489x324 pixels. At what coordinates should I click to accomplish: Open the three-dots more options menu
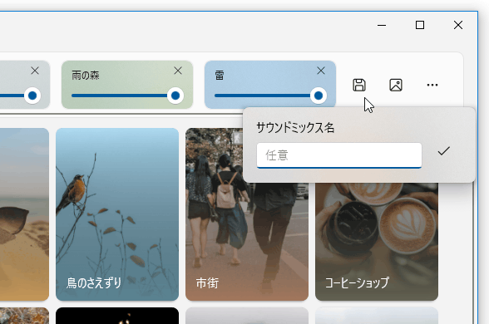pos(432,85)
